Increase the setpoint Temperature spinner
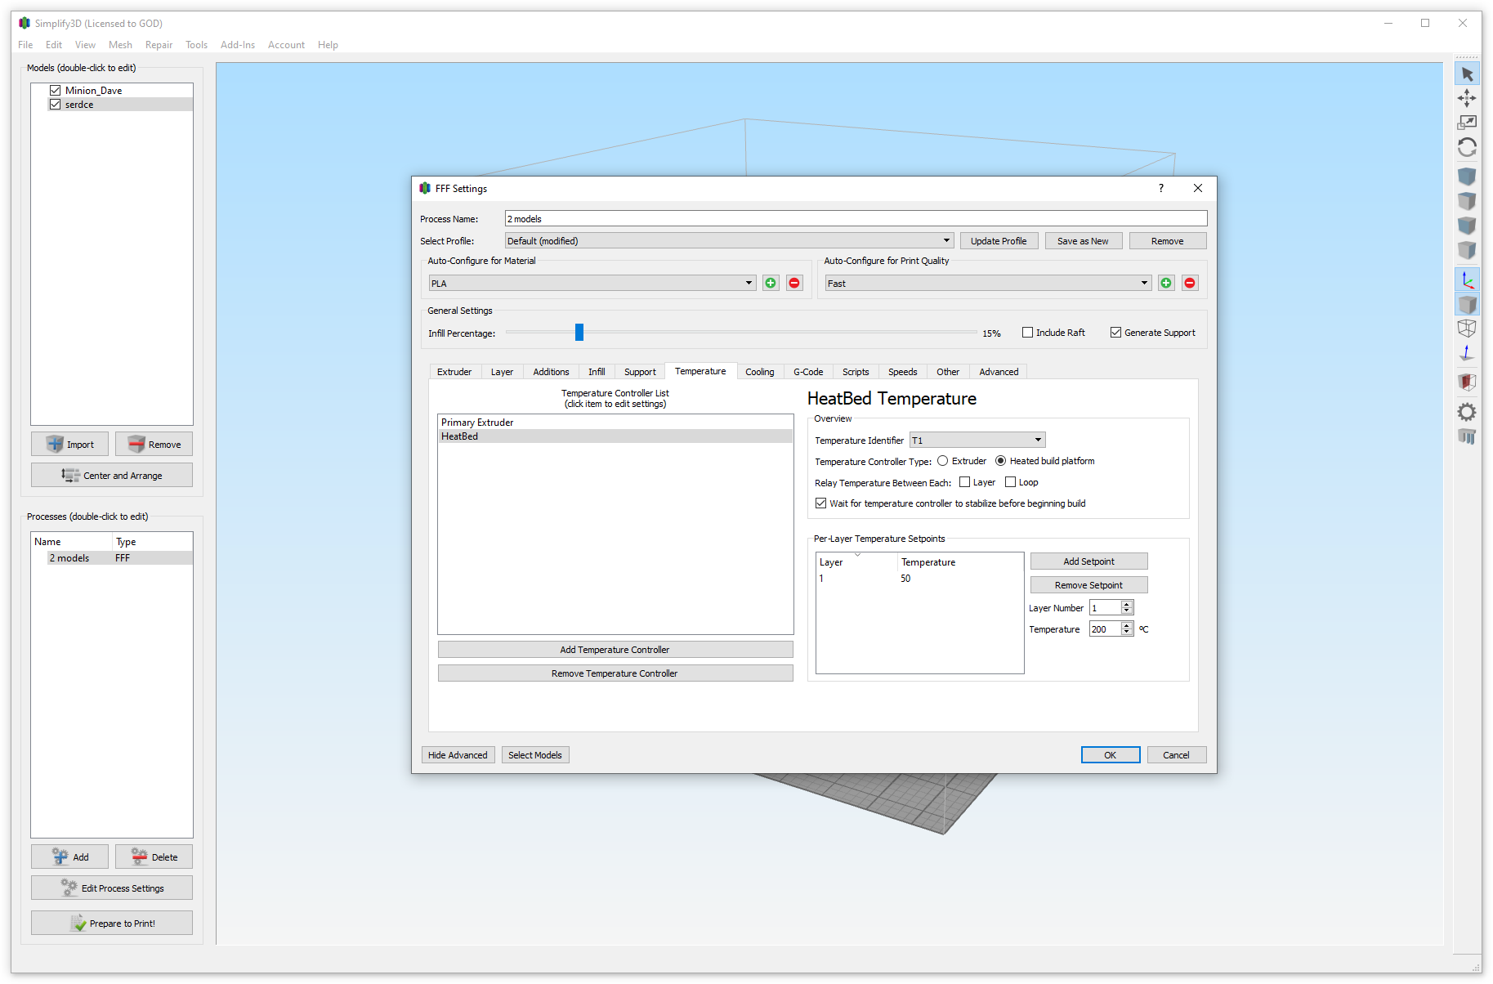 [x=1127, y=625]
